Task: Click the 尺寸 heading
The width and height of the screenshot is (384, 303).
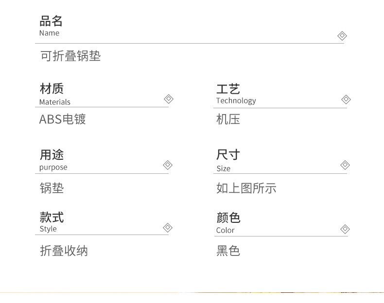Action: click(228, 155)
